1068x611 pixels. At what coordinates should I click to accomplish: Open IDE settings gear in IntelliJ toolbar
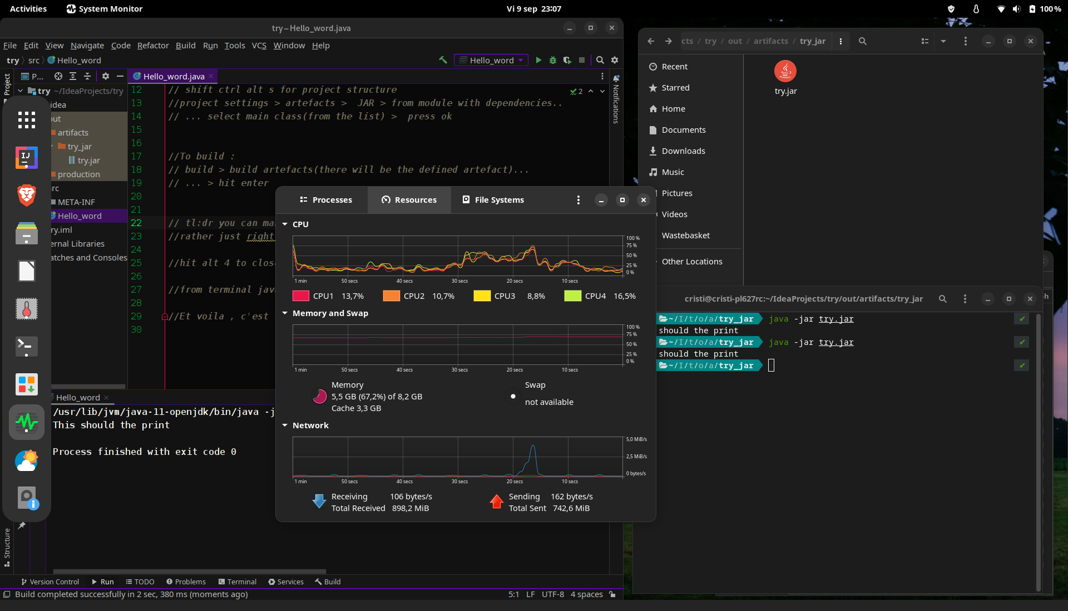coord(615,60)
